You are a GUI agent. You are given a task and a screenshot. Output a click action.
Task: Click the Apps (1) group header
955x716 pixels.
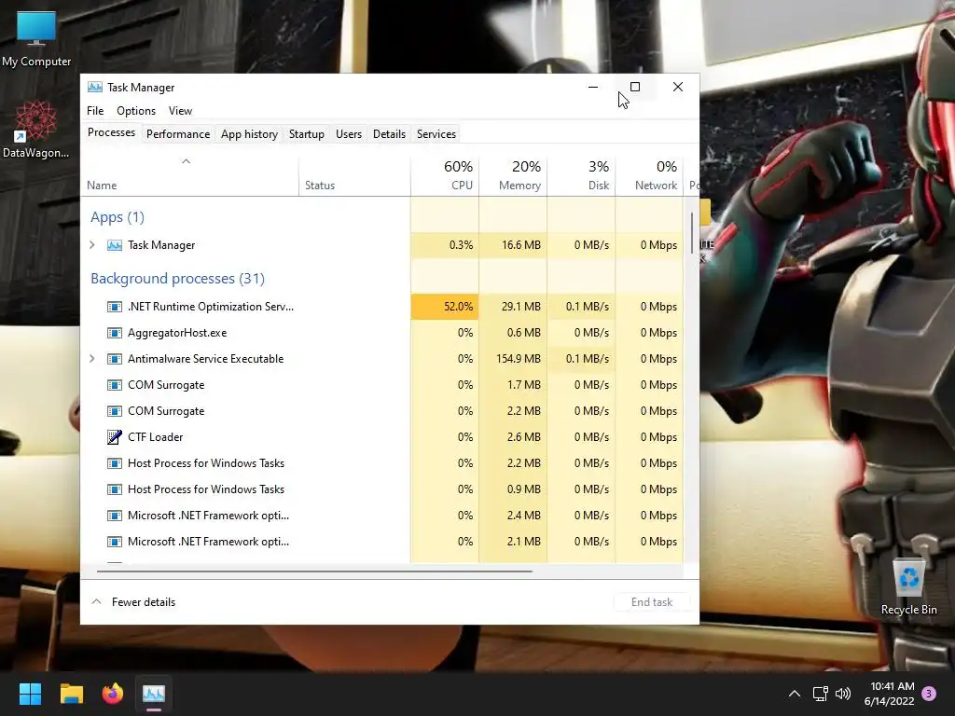117,217
